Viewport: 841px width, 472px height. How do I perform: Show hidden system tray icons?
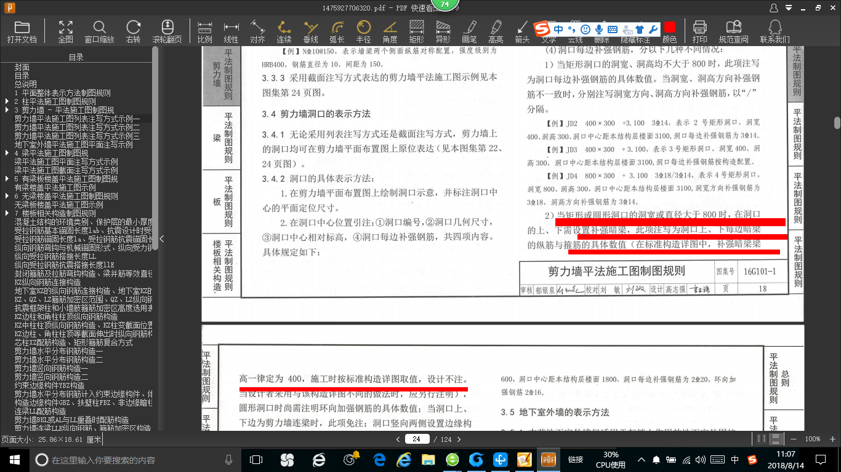(642, 459)
